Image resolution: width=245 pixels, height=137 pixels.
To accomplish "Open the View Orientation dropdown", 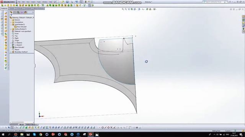I will tap(135, 9).
